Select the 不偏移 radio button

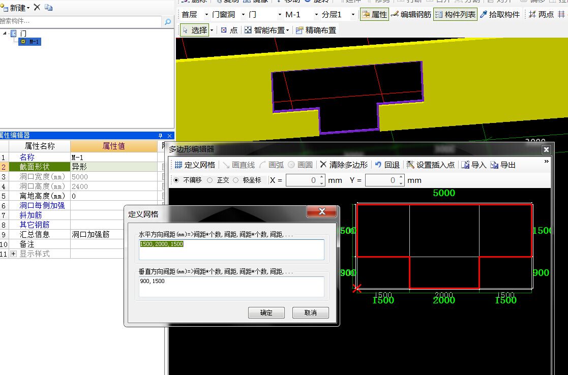[176, 180]
